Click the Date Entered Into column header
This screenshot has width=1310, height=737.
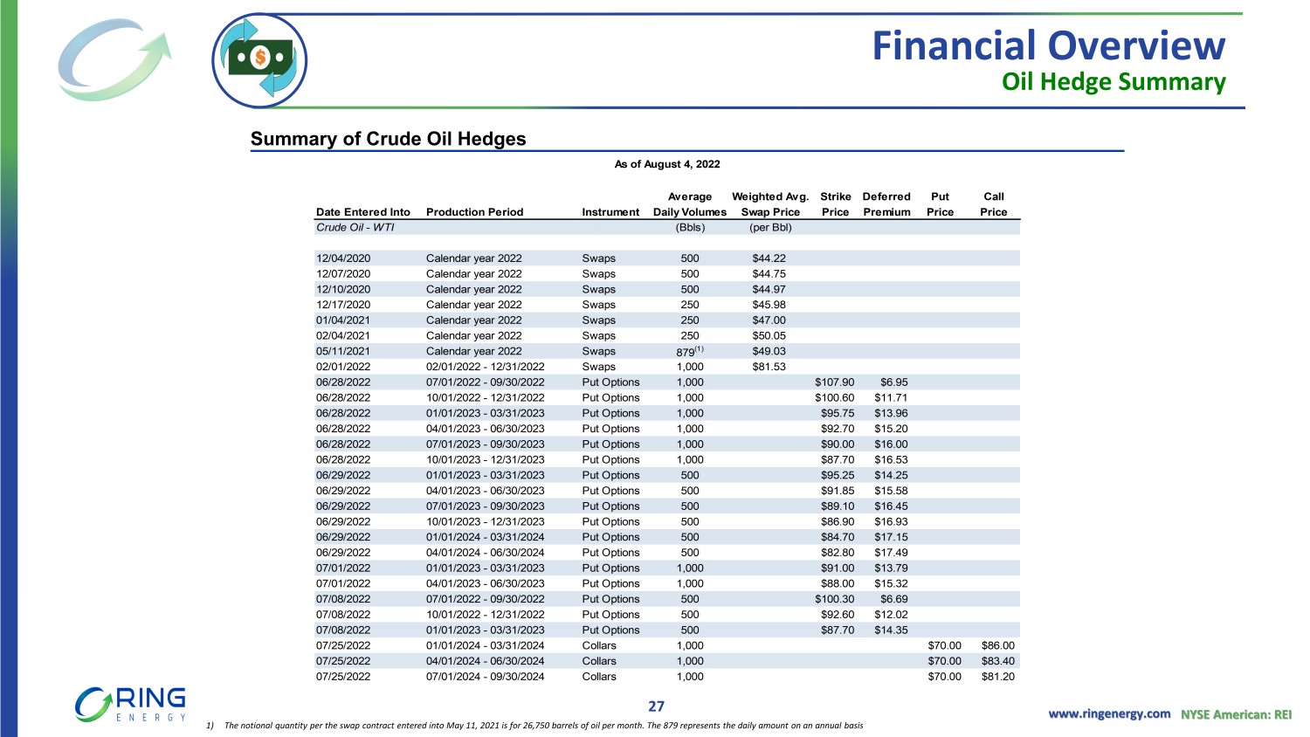point(362,212)
